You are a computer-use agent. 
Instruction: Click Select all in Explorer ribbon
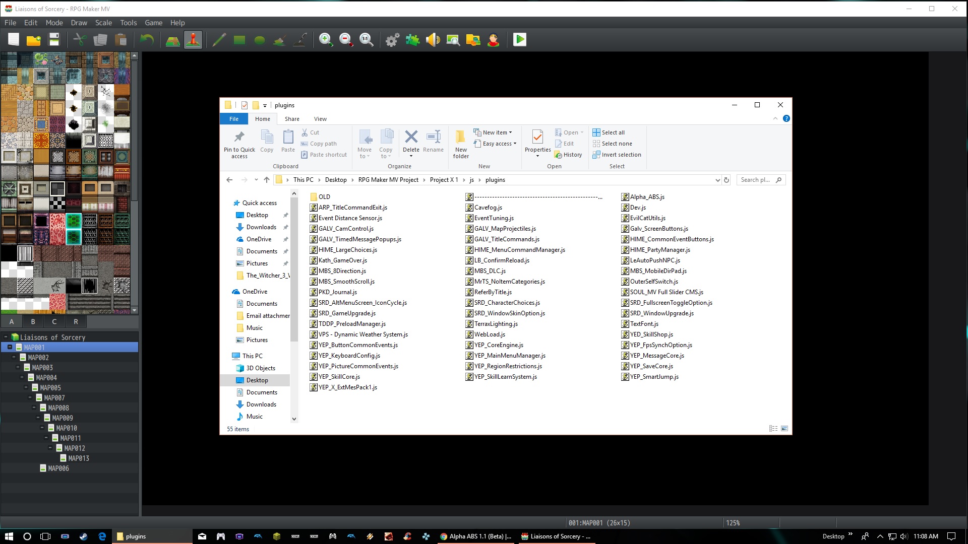coord(609,132)
